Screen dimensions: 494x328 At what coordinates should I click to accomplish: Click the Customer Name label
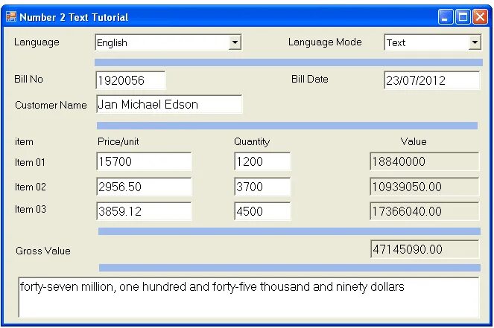click(51, 105)
